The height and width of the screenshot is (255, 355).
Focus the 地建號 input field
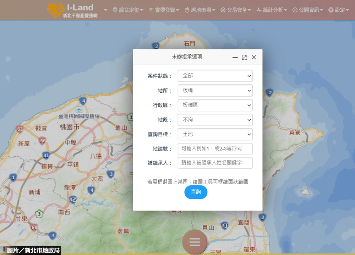[x=215, y=148]
